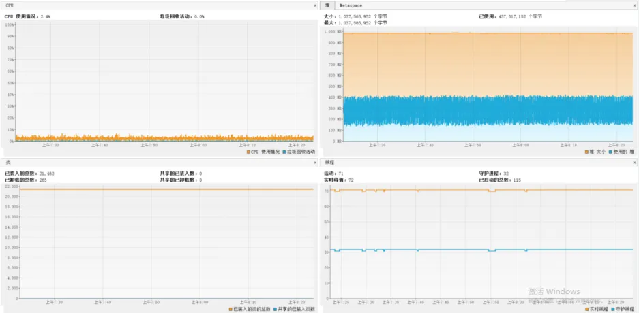Toggle the 守护线程 legend entry
The height and width of the screenshot is (313, 639).
pyautogui.click(x=623, y=309)
